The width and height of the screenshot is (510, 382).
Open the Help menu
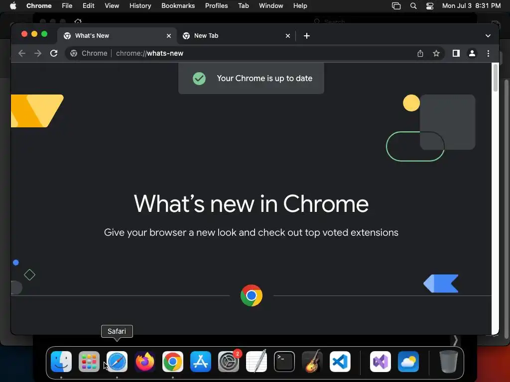[x=300, y=6]
